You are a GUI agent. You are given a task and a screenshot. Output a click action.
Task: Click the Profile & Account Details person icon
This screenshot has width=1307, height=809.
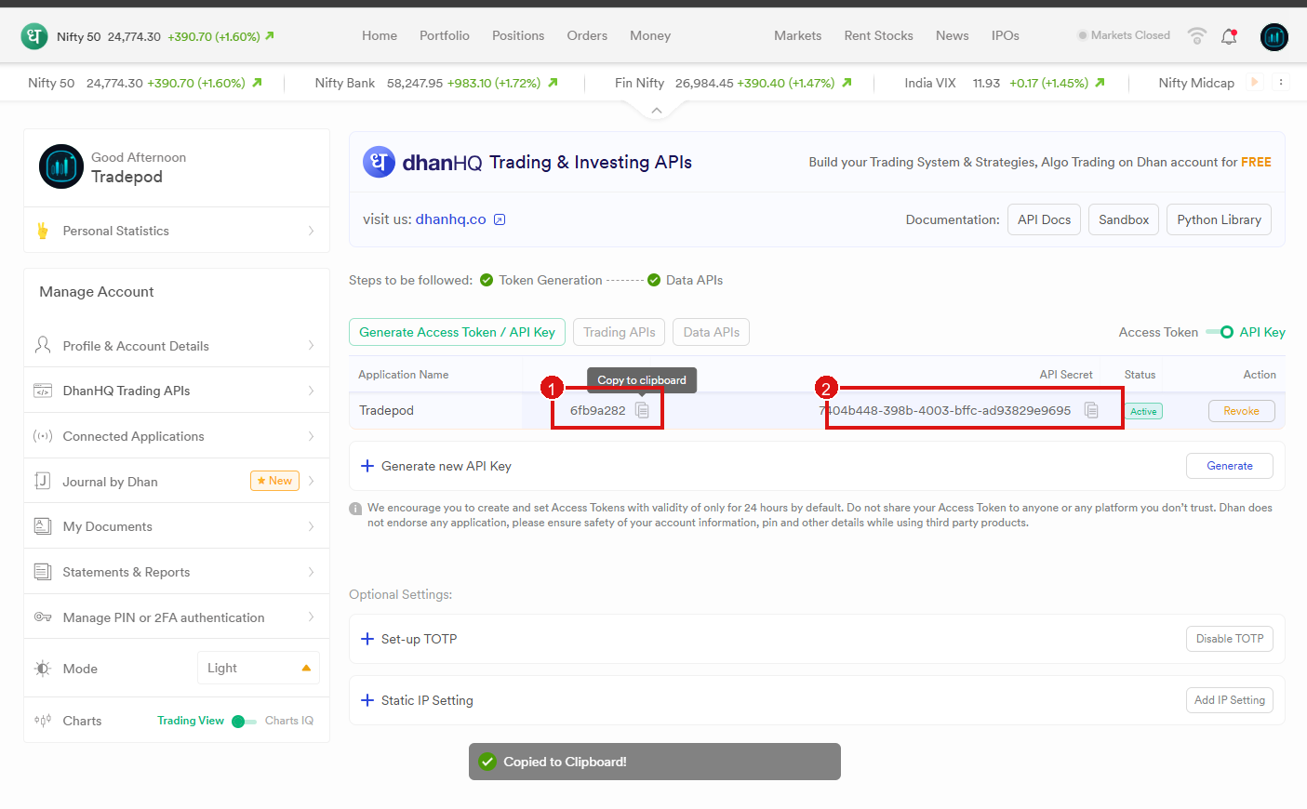[43, 345]
